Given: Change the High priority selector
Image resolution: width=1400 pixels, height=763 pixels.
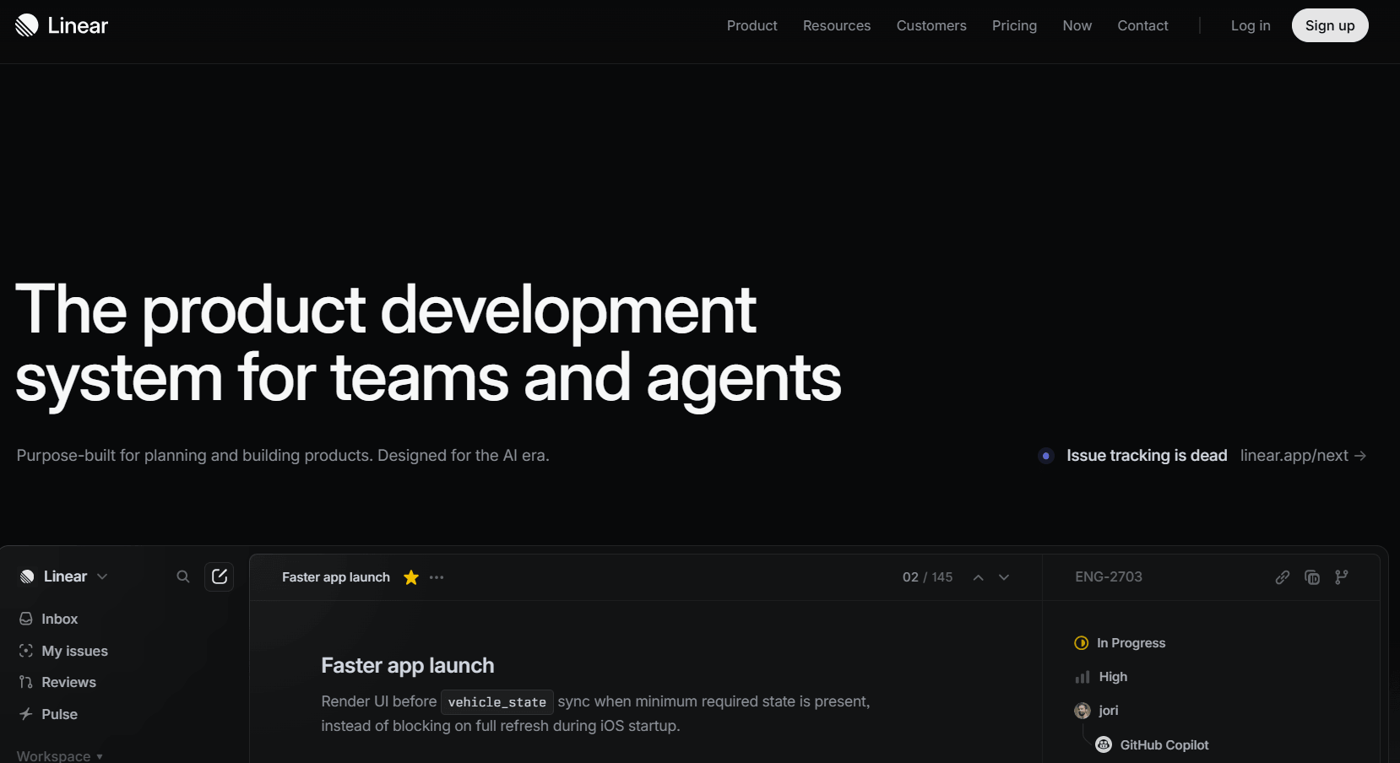Looking at the screenshot, I should click(1101, 677).
